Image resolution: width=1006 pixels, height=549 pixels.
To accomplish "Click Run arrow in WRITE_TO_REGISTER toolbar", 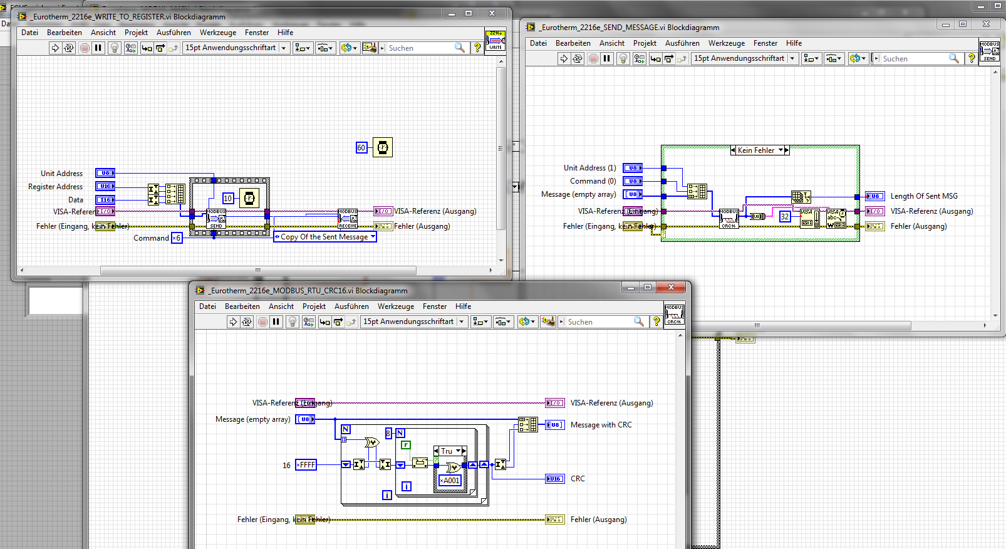I will tap(55, 48).
